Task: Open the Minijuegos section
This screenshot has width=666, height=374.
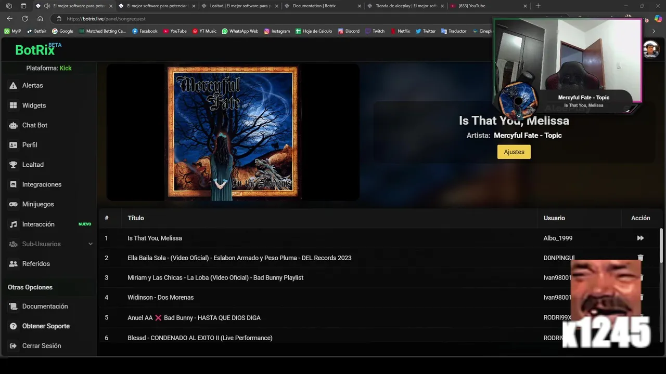Action: [x=38, y=204]
